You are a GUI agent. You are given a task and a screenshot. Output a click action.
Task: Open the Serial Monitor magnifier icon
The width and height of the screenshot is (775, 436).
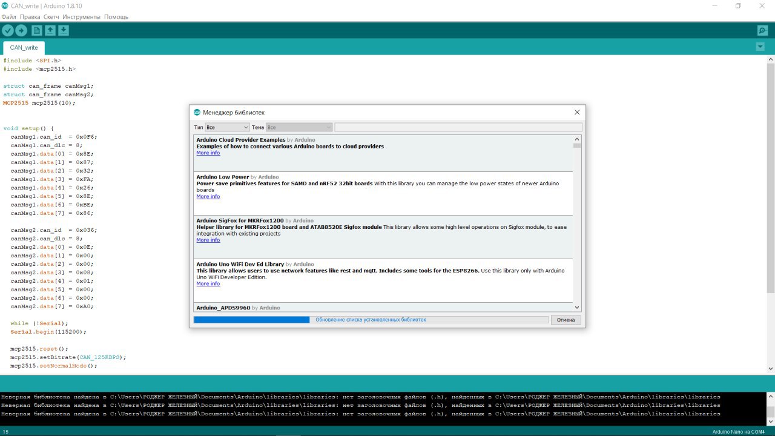[762, 30]
